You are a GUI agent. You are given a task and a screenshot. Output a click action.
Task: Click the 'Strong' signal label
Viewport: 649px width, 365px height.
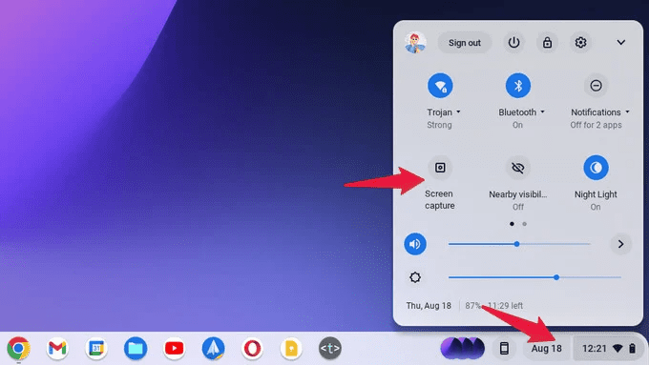pos(439,125)
